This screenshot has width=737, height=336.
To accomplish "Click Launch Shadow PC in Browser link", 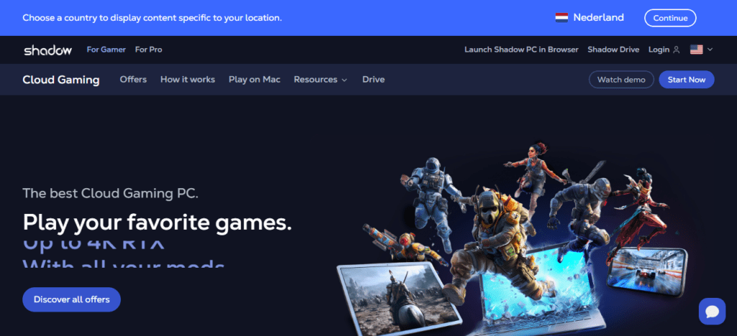I will point(521,50).
